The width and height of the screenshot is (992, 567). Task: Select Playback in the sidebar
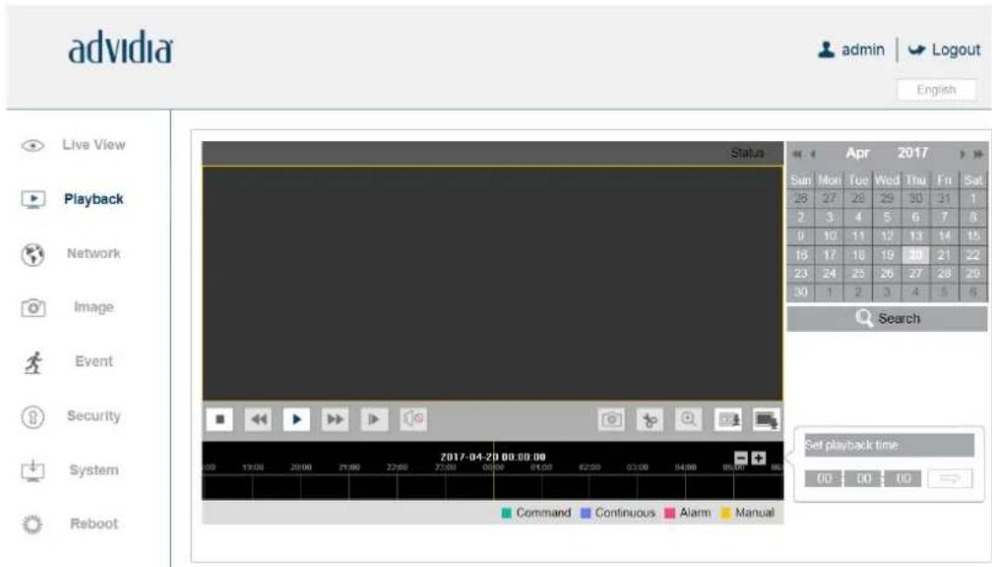tap(94, 199)
